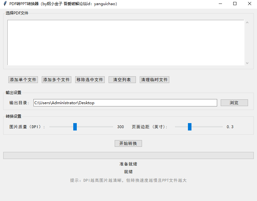Image resolution: width=257 pixels, height=201 pixels.
Task: Click 清理临时文件 to clean temp files
Action: (154, 80)
